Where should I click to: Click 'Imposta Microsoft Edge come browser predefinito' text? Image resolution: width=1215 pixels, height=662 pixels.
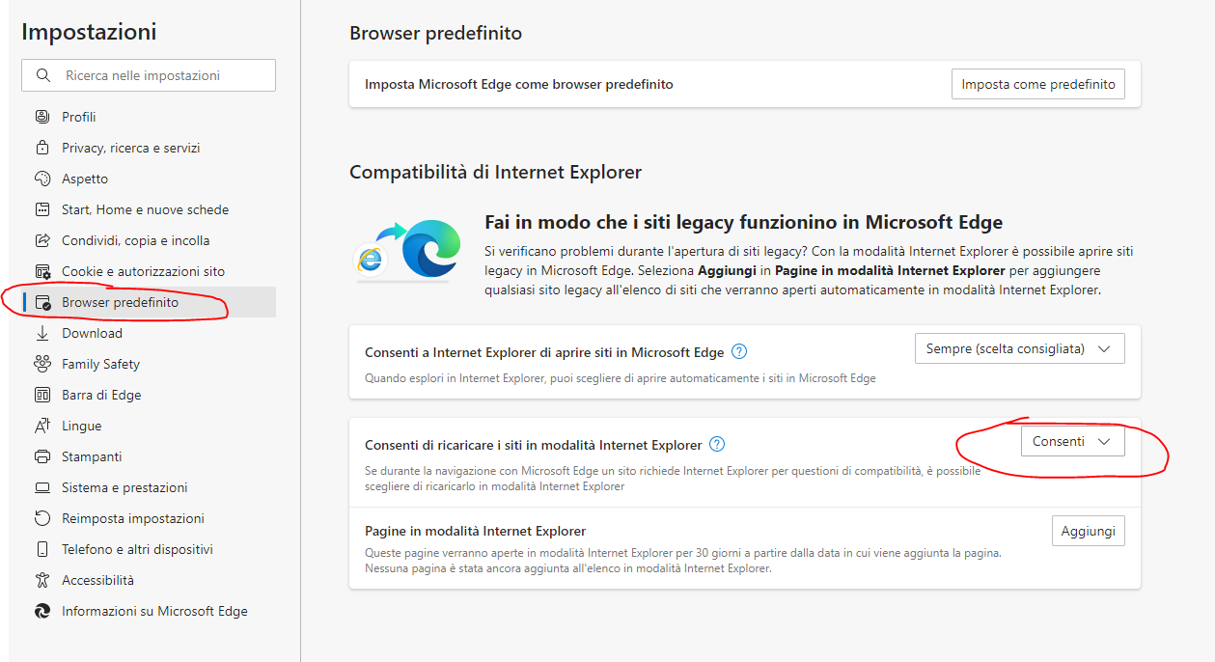click(519, 84)
